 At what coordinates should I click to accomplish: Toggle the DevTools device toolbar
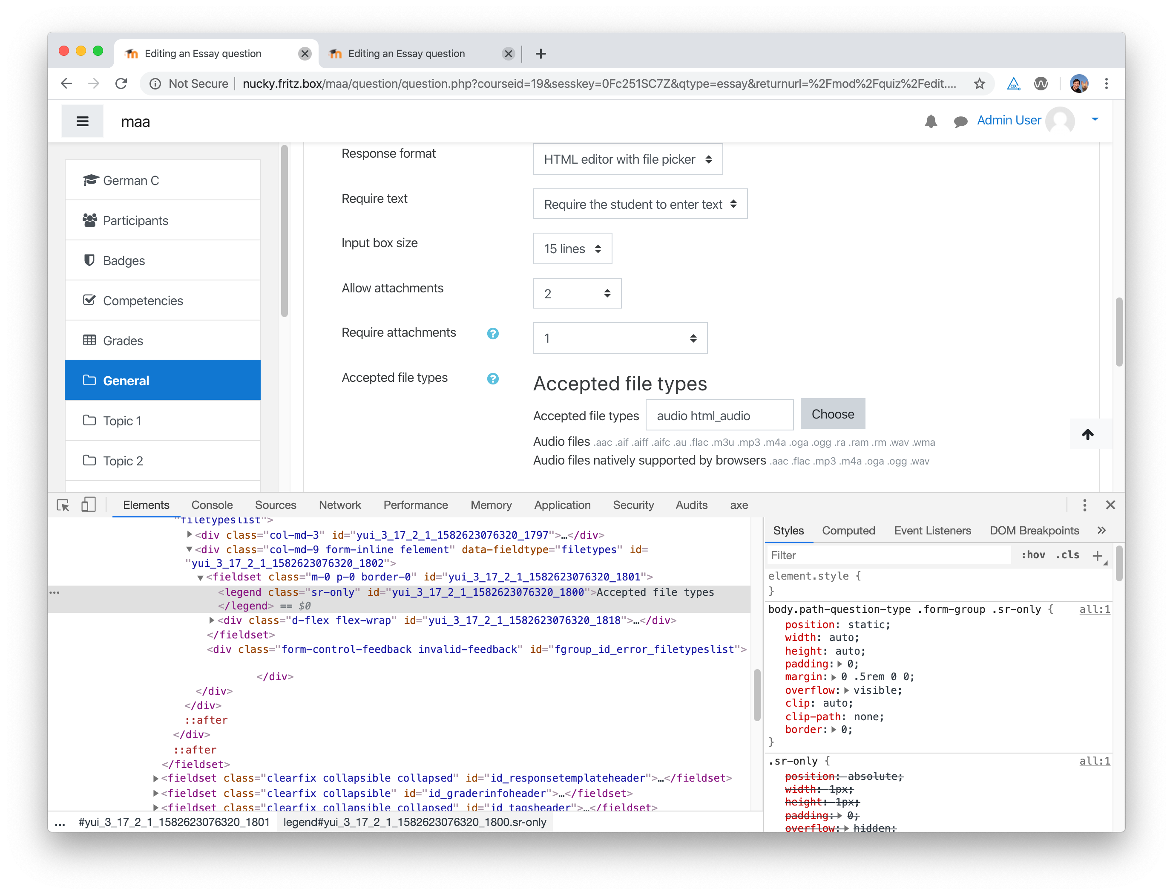click(89, 505)
